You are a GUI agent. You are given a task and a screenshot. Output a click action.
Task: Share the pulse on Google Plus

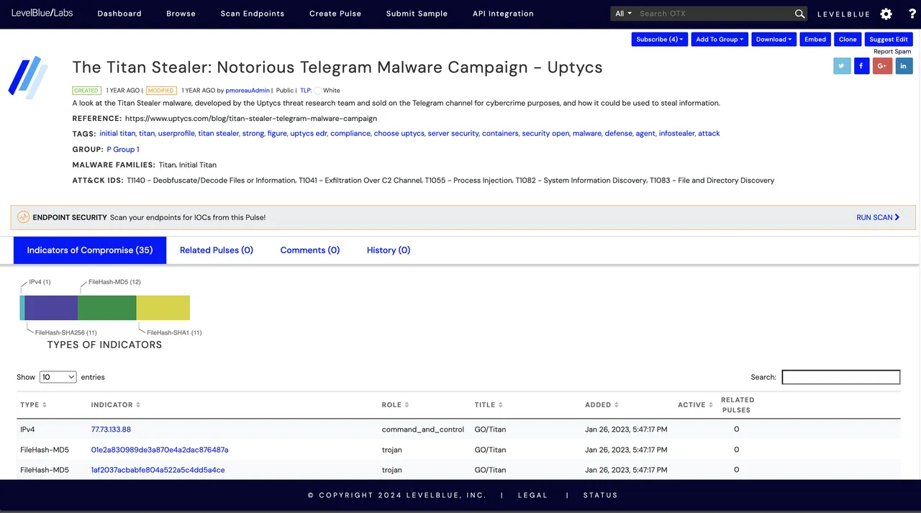(x=882, y=65)
